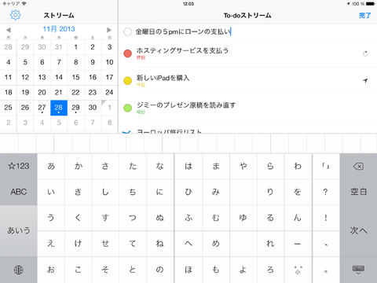Screen dimensions: 377x283
Task: Switch to ABC keyboard mode
Action: coord(18,192)
